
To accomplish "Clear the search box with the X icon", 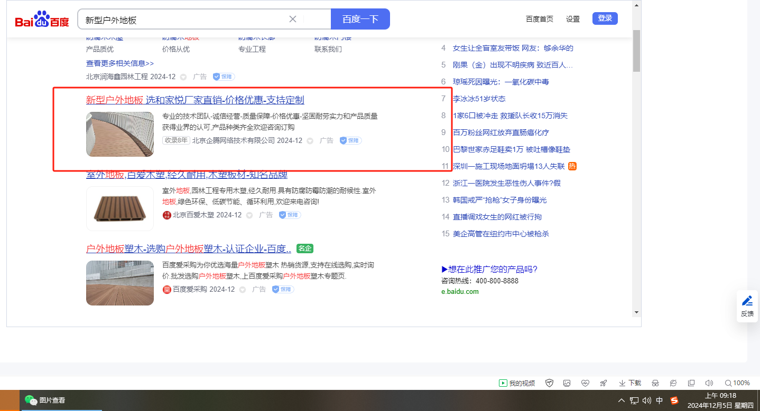I will click(x=293, y=20).
